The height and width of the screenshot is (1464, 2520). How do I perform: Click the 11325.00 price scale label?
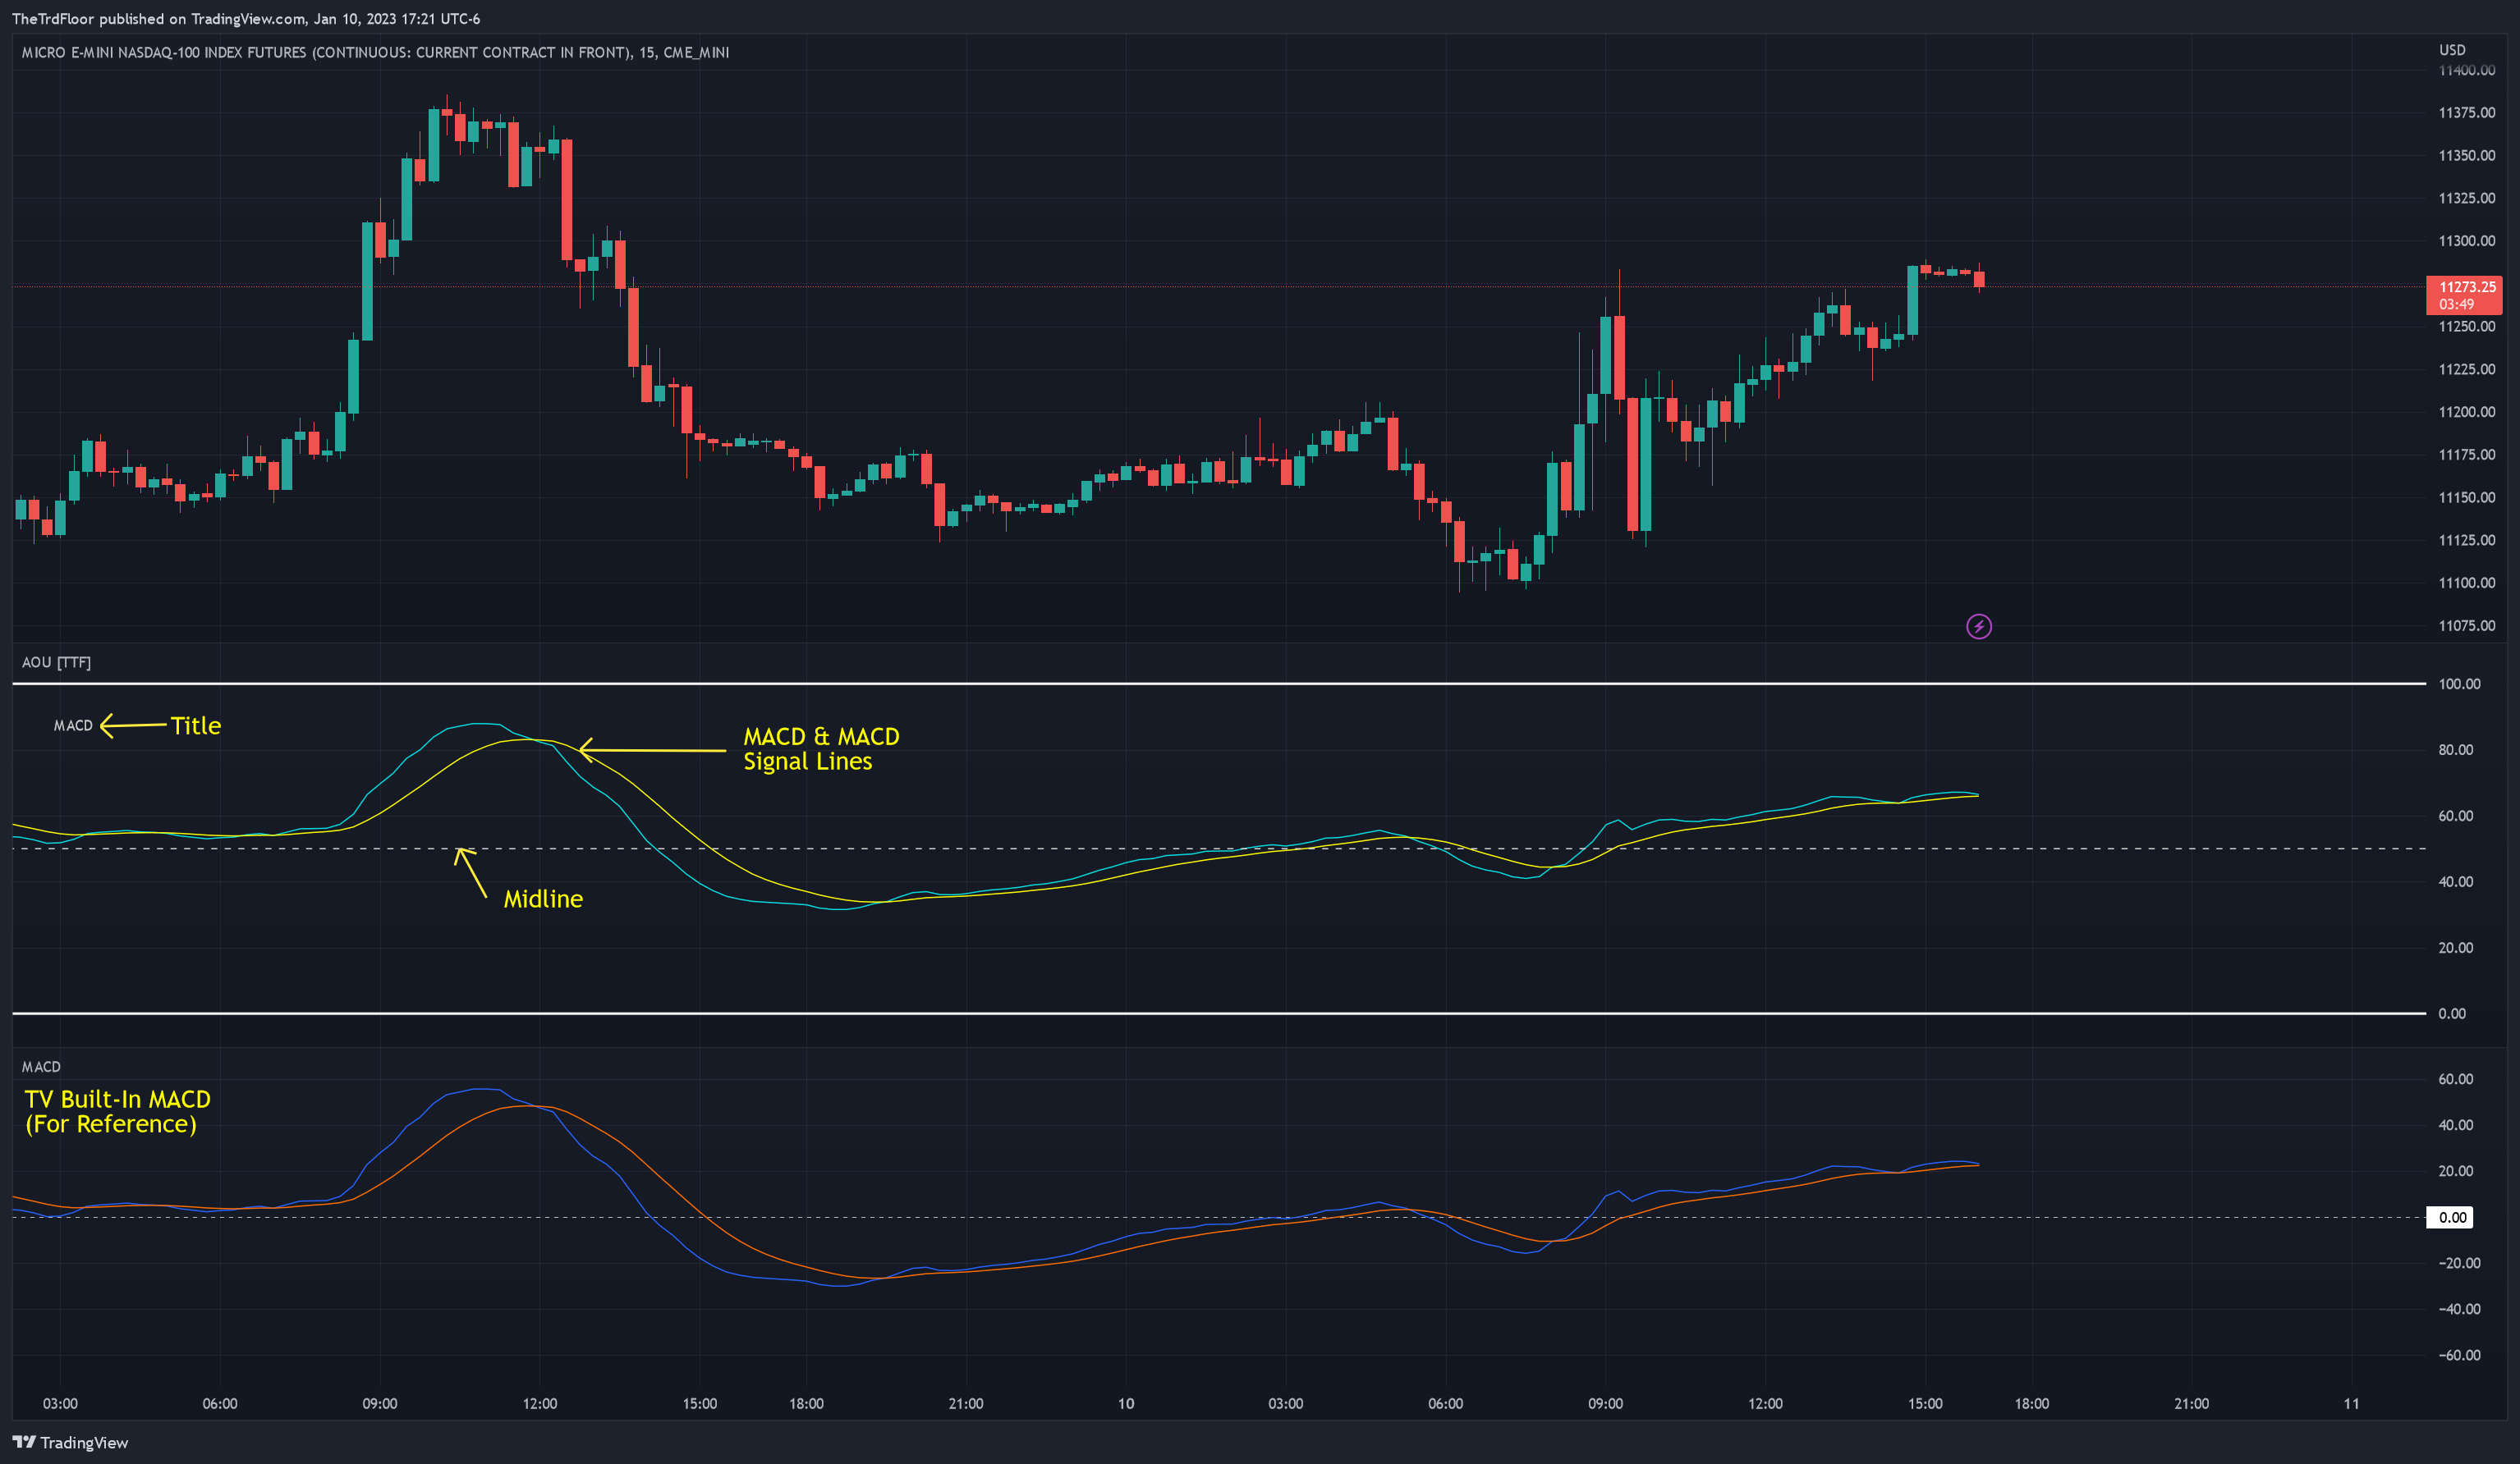point(2467,198)
